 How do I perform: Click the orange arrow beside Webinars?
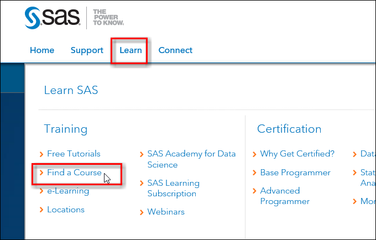(x=142, y=212)
